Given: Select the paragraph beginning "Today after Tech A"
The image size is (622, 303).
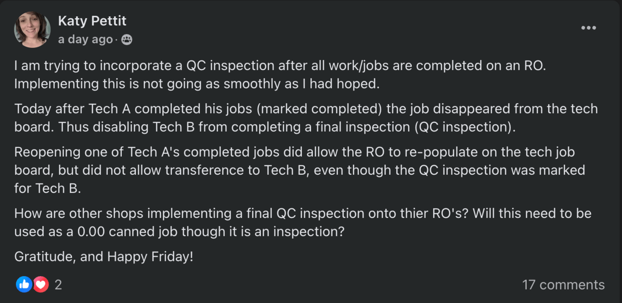Looking at the screenshot, I should point(306,118).
